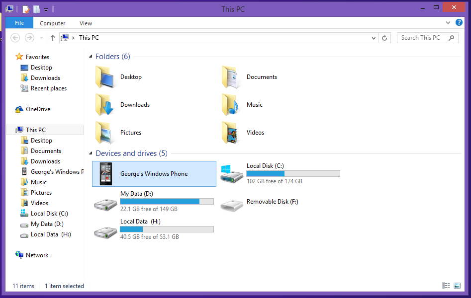The image size is (471, 298).
Task: Expand the address bar root chevron
Action: click(x=73, y=38)
